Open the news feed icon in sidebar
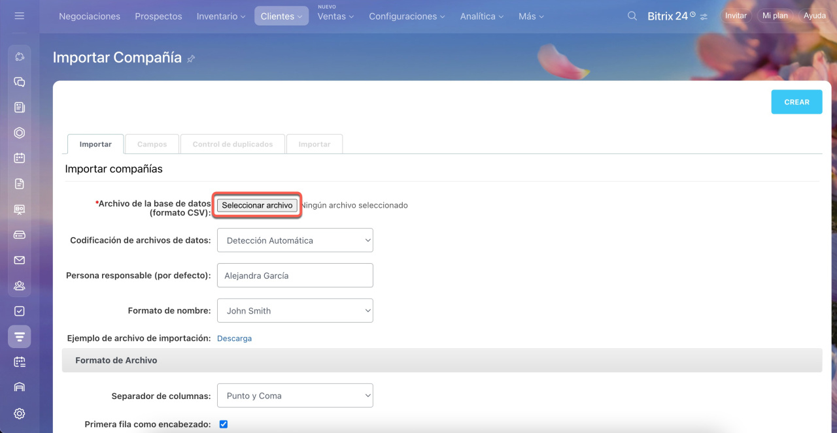Viewport: 837px width, 433px height. click(19, 108)
